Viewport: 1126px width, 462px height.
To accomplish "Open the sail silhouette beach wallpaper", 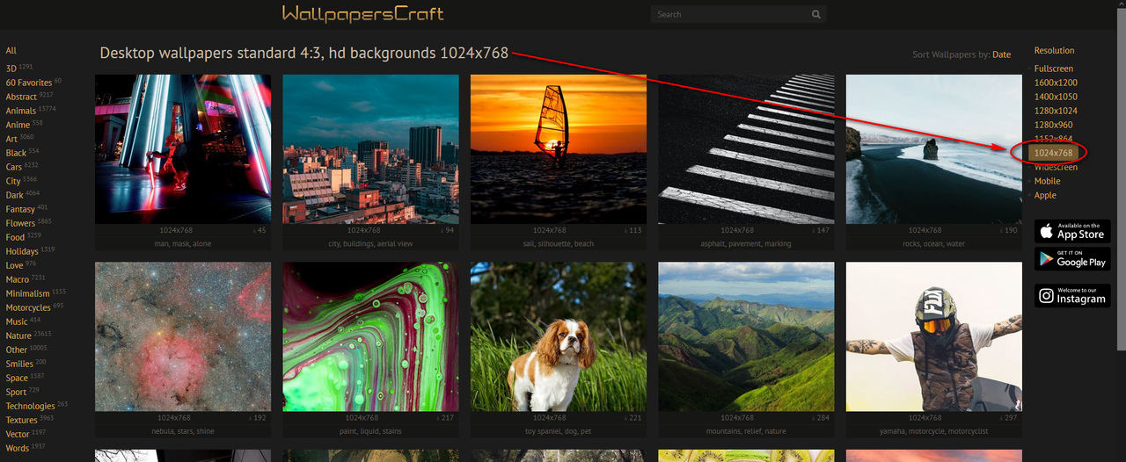I will [x=559, y=149].
